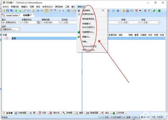Click the globe icon at toolbar end
The width and height of the screenshot is (168, 120).
point(159,11)
